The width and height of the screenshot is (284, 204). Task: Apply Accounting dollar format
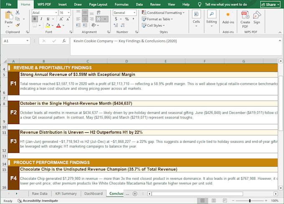[116, 19]
